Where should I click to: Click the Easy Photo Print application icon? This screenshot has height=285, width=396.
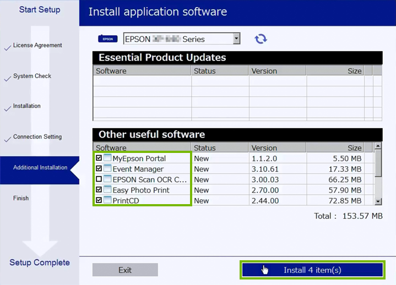click(x=107, y=190)
